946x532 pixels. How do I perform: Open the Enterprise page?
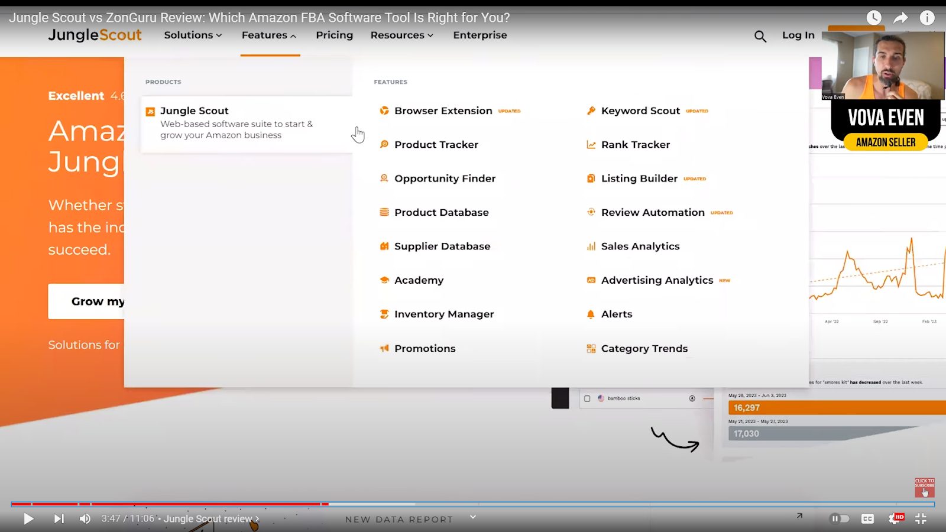[480, 35]
